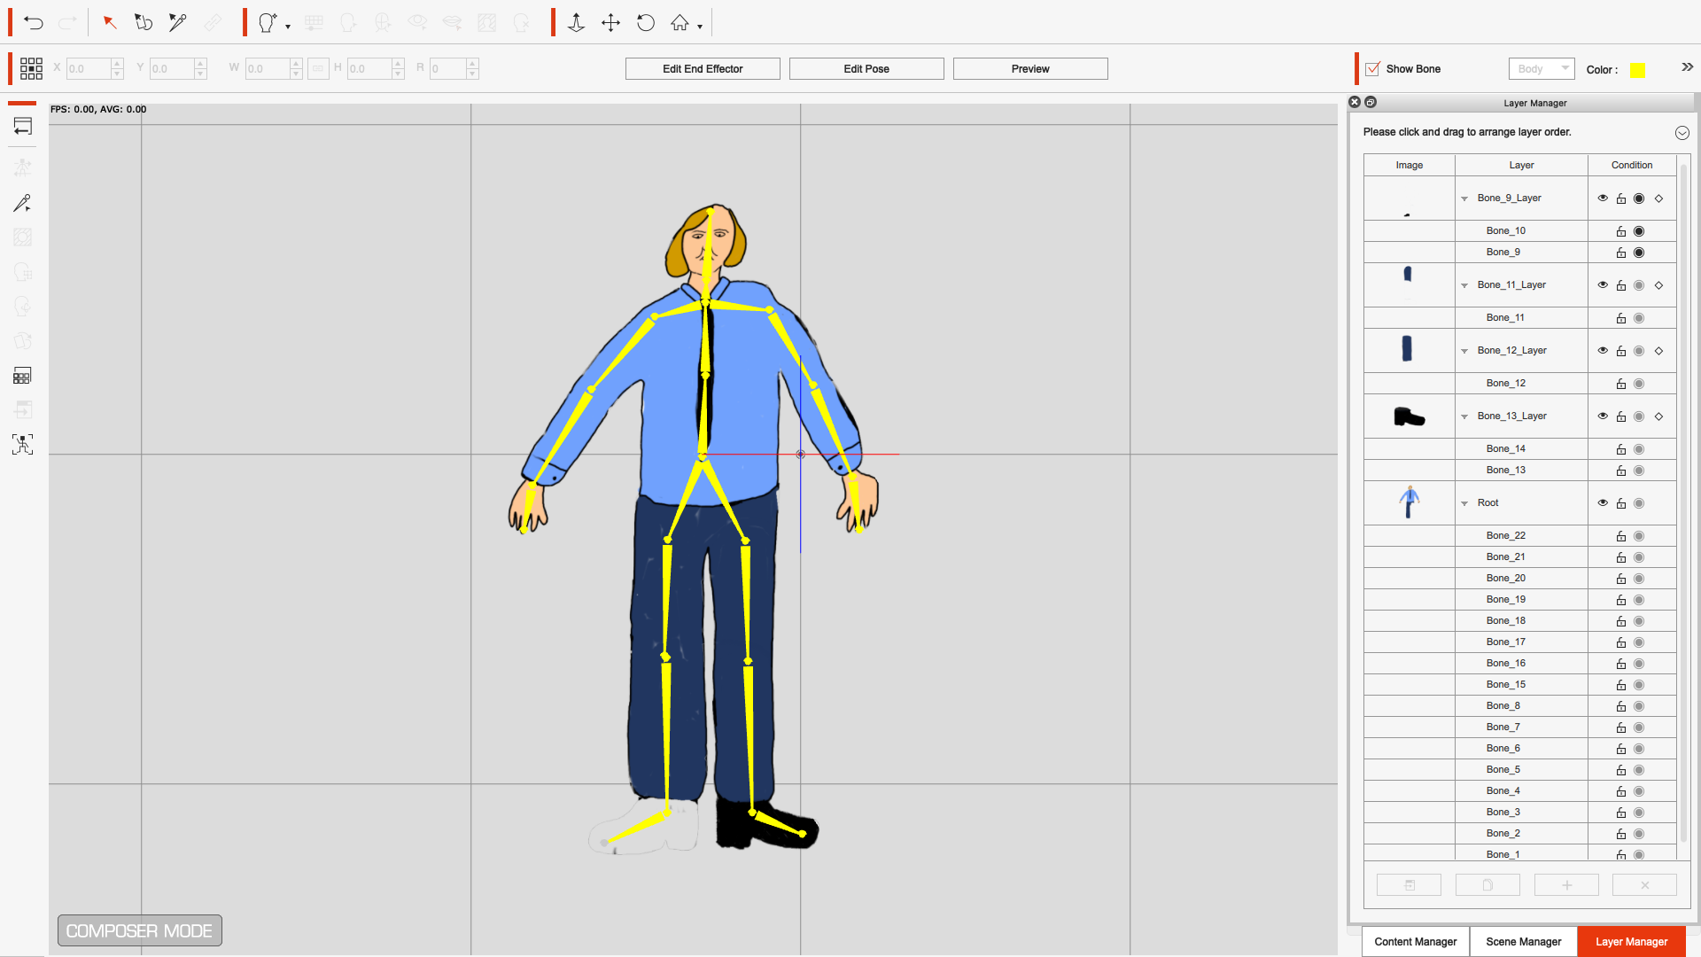Screen dimensions: 1701x957
Task: Open the head tool dropdown arrow
Action: click(x=288, y=27)
